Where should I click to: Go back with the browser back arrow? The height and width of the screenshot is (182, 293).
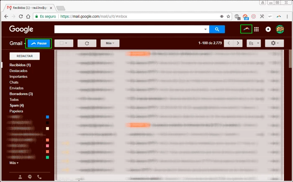pyautogui.click(x=6, y=16)
